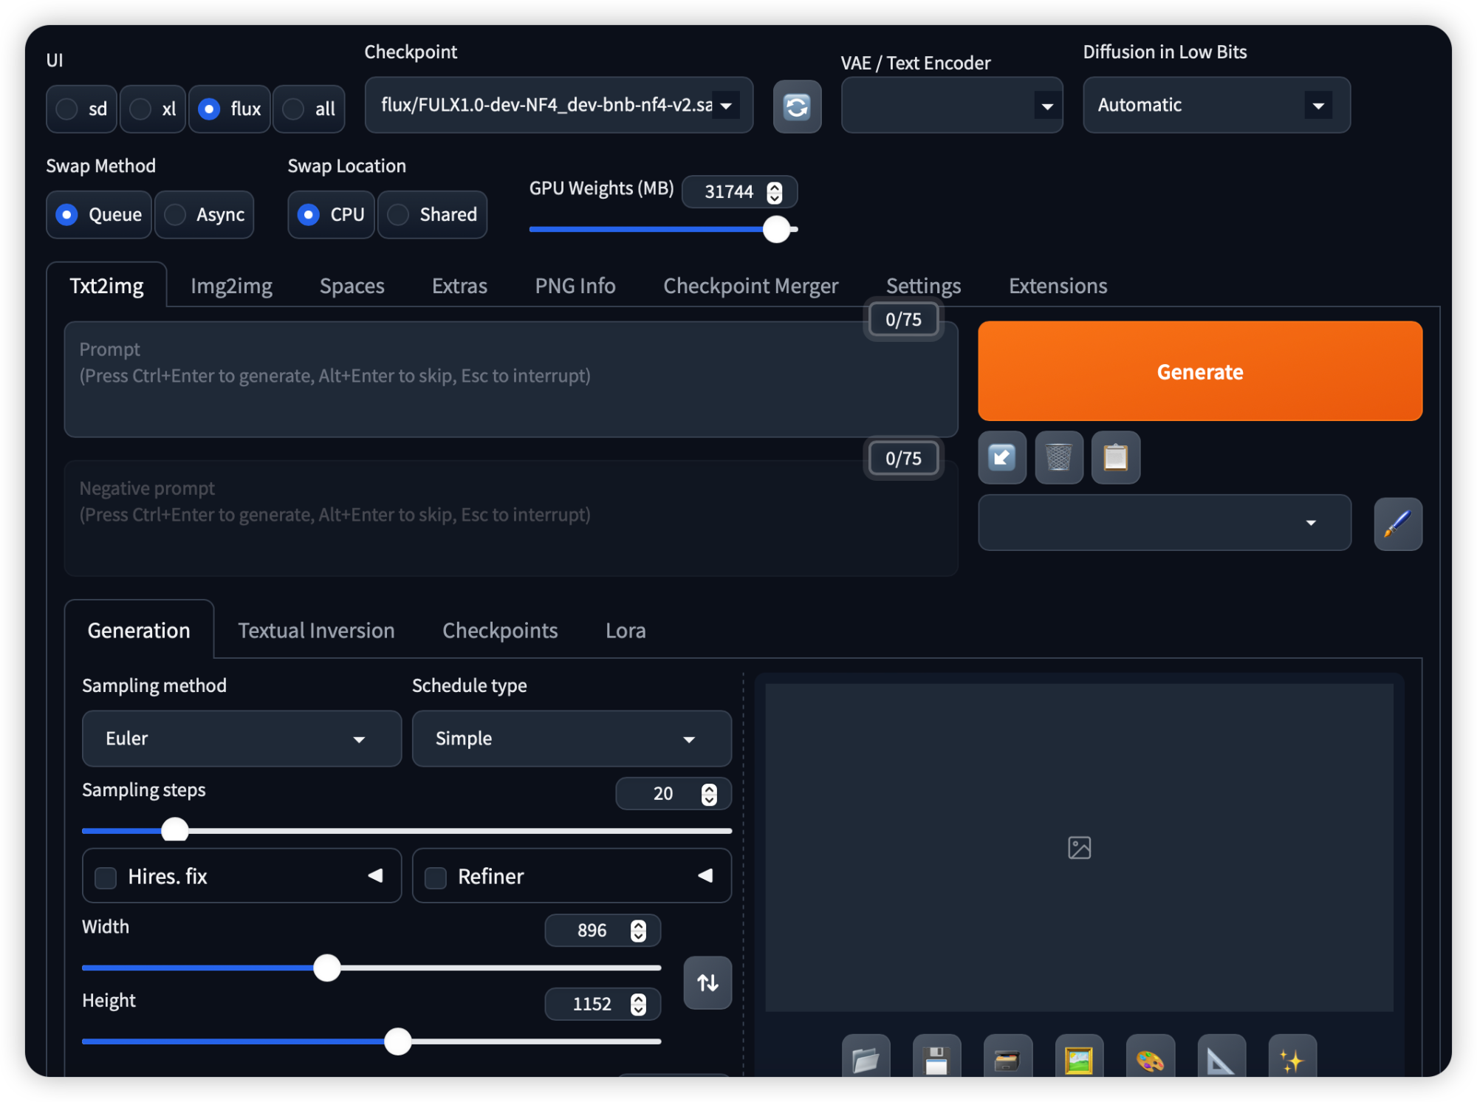
Task: Click the Height slider handle
Action: (398, 1041)
